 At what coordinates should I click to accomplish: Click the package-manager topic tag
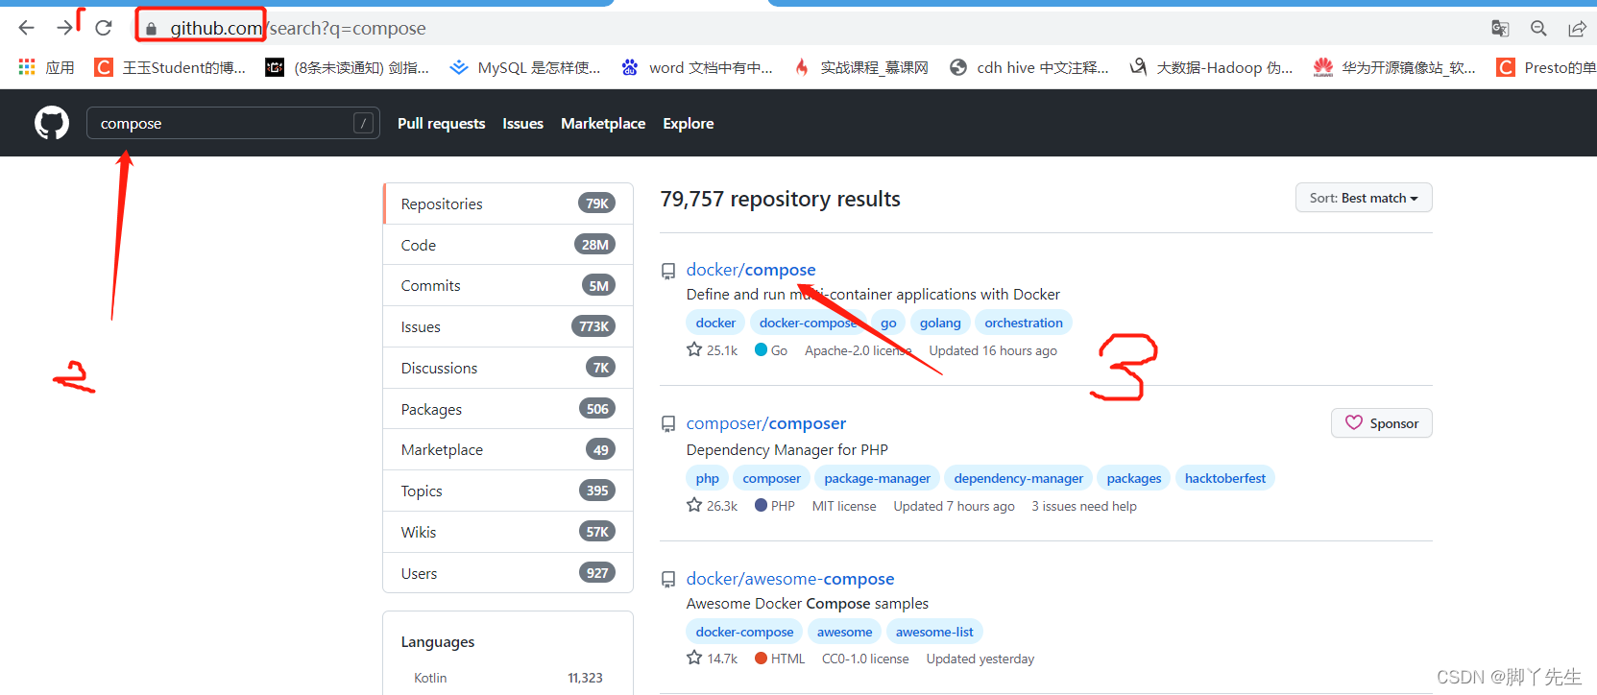coord(878,478)
